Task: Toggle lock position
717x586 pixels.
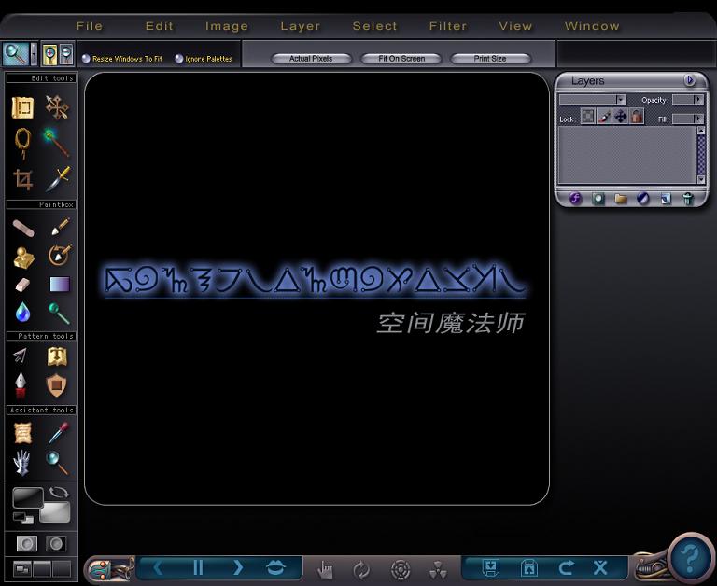Action: 621,116
